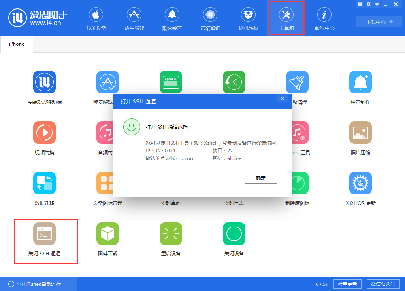405x291 pixels.
Task: Click the green smiley success icon
Action: click(132, 127)
